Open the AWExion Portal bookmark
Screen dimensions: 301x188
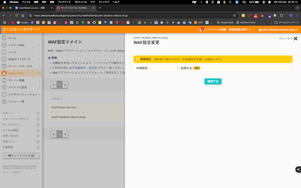[246, 22]
